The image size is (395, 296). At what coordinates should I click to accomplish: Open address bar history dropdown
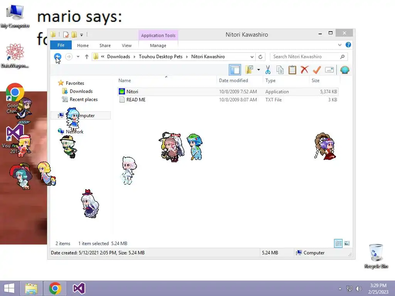tap(252, 57)
